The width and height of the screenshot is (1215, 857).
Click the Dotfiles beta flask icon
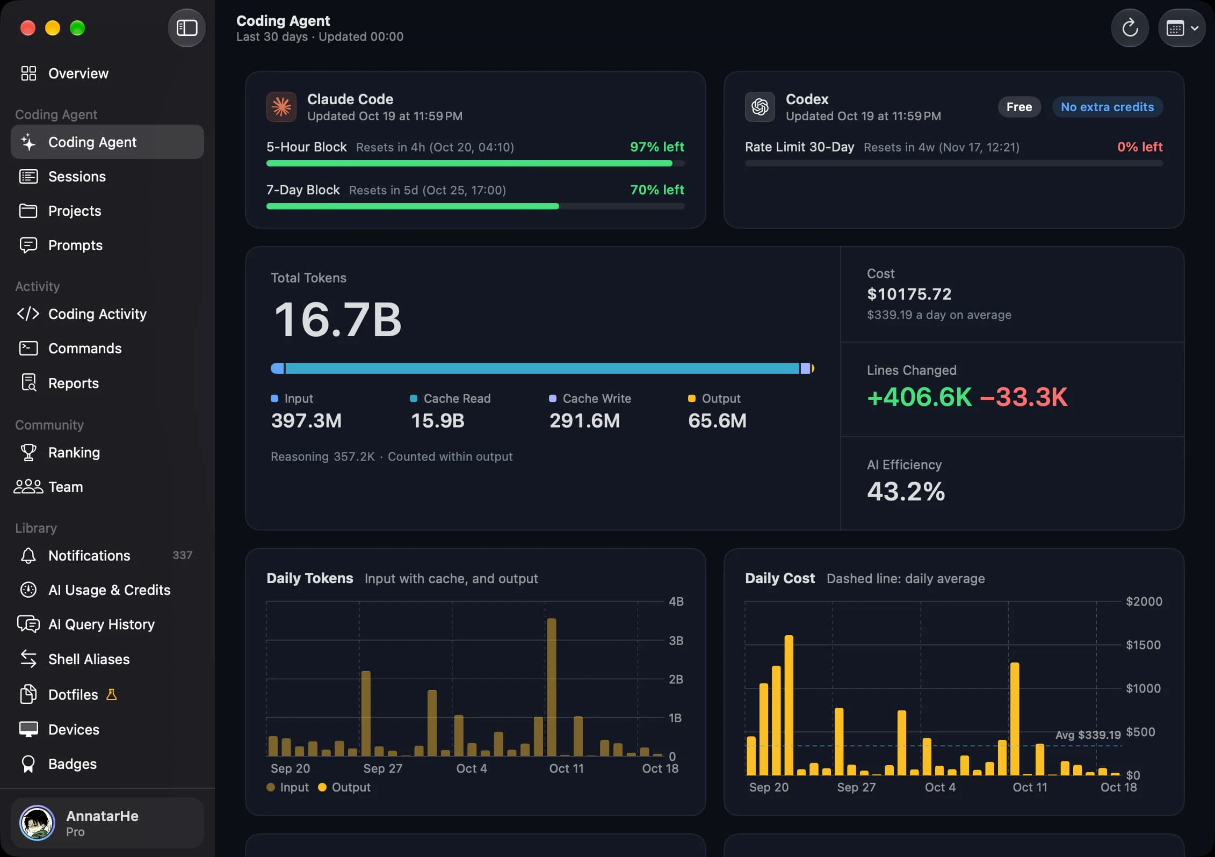[112, 694]
